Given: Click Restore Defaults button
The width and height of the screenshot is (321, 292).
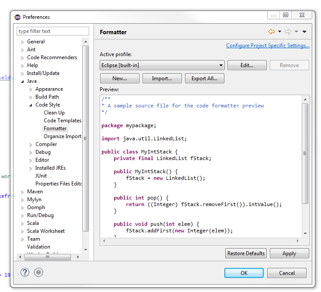Looking at the screenshot, I should [x=246, y=253].
